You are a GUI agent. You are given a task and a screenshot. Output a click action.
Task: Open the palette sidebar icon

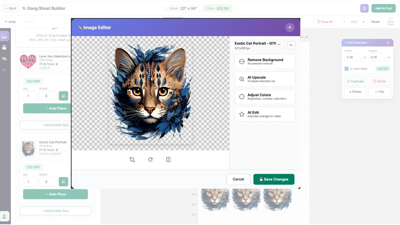click(4, 58)
